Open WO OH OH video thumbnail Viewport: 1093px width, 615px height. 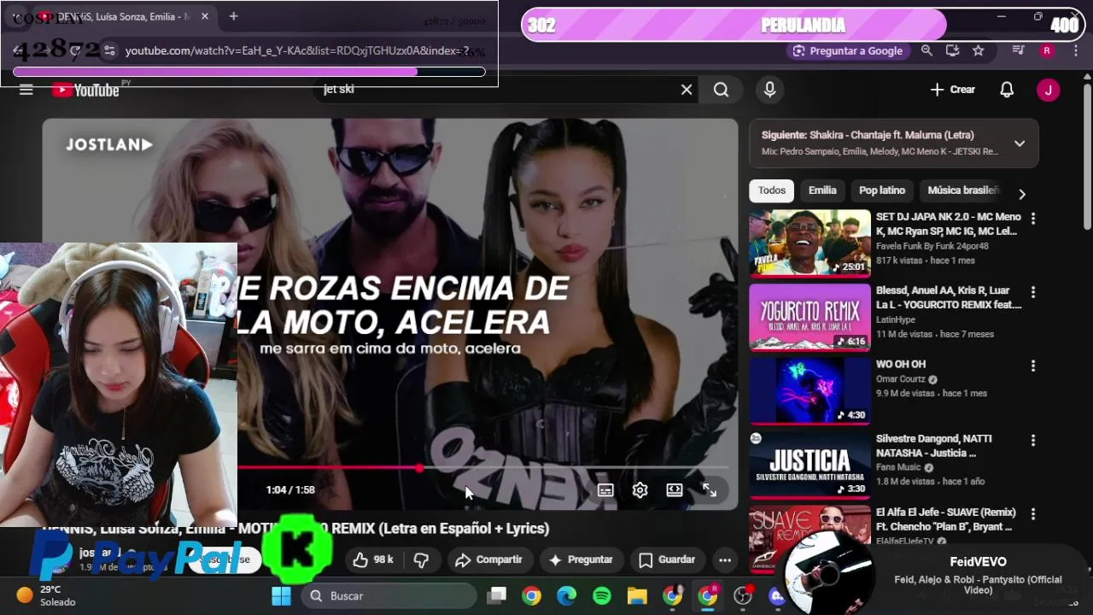pyautogui.click(x=810, y=390)
